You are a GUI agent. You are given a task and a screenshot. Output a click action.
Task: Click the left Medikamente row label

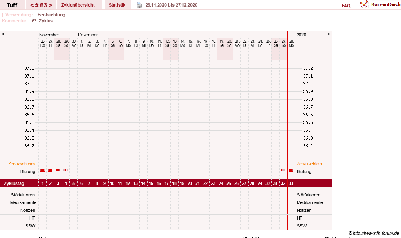(23, 202)
